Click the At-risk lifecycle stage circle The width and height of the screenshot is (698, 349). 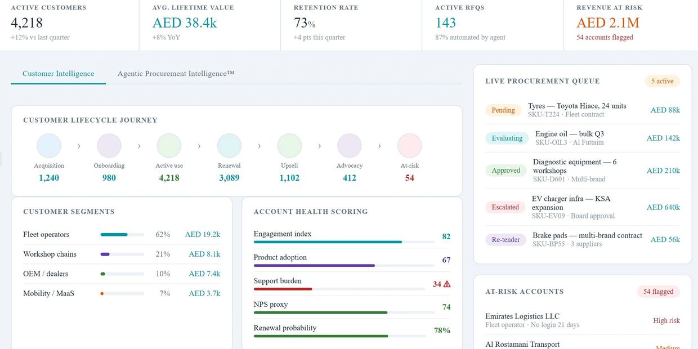(409, 146)
